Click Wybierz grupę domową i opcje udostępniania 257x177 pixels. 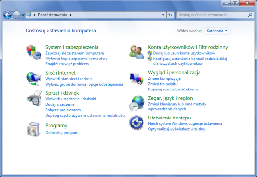(x=84, y=84)
